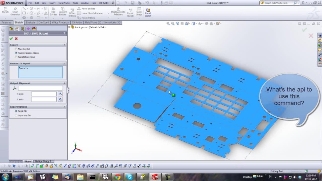The height and width of the screenshot is (181, 322).
Task: Open Skype from the taskbar
Action: point(129,177)
